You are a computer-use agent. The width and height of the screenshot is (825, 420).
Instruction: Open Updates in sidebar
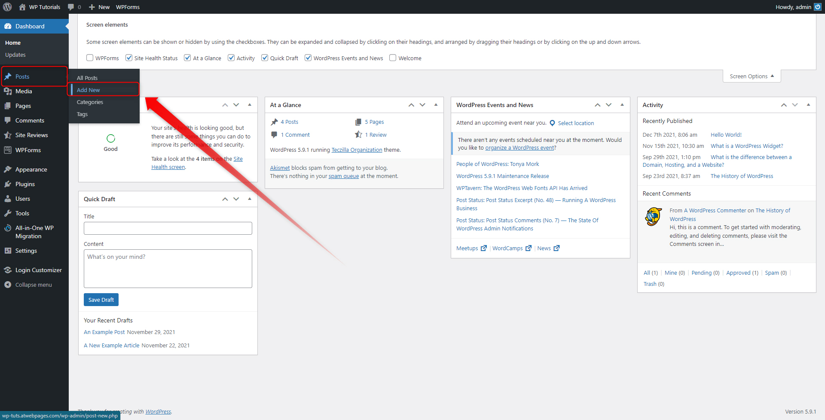pyautogui.click(x=15, y=55)
